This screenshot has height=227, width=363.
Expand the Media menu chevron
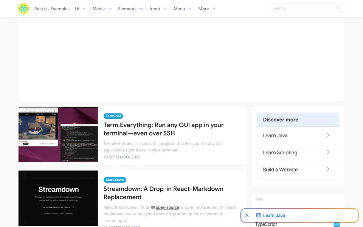point(110,9)
